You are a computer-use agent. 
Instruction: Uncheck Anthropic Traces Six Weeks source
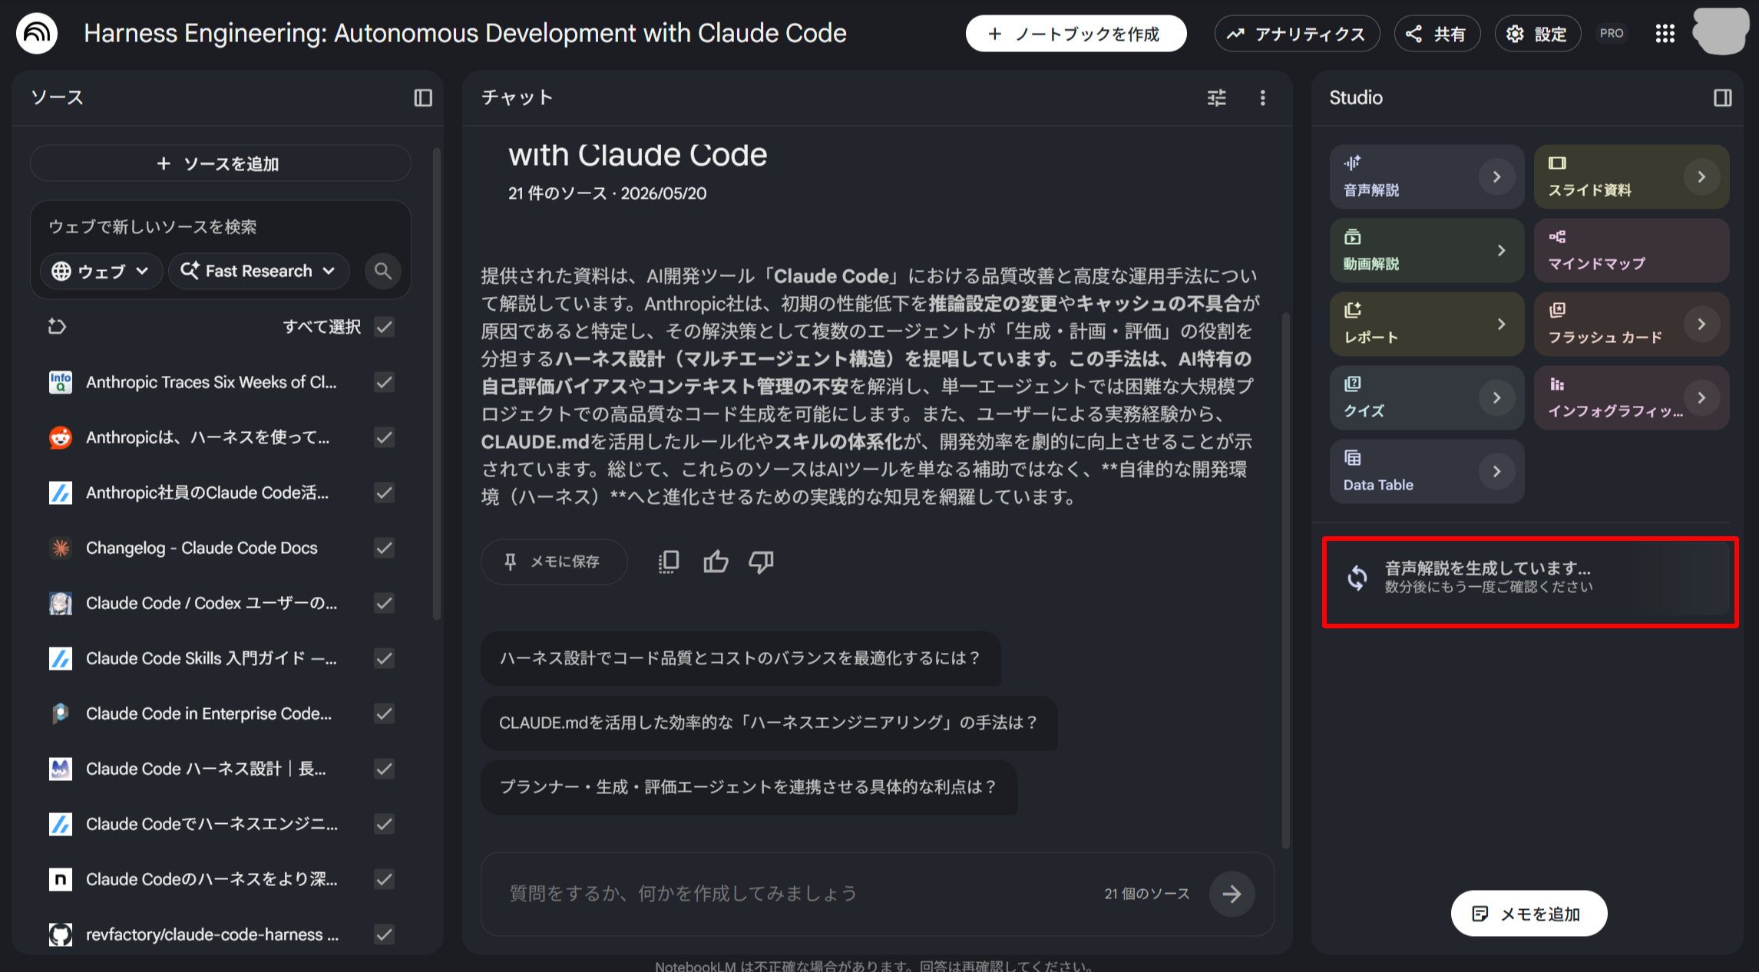coord(385,382)
